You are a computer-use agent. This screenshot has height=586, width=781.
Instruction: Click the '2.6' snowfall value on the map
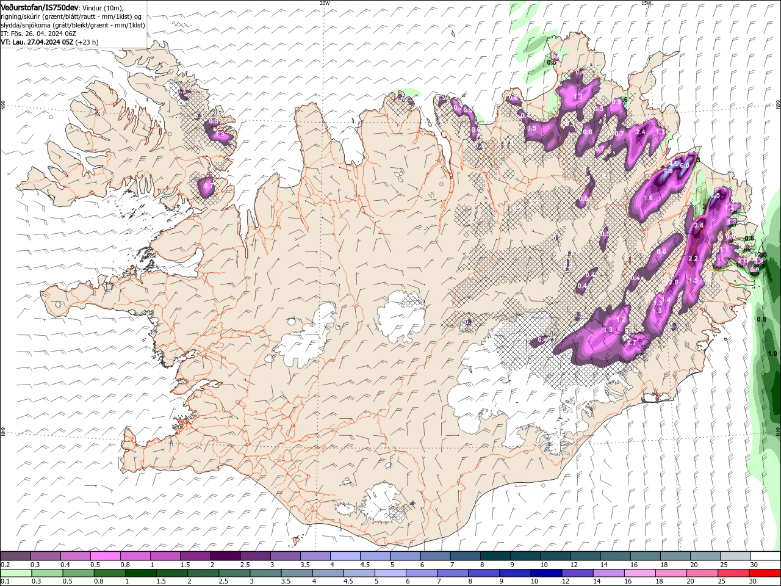point(674,282)
